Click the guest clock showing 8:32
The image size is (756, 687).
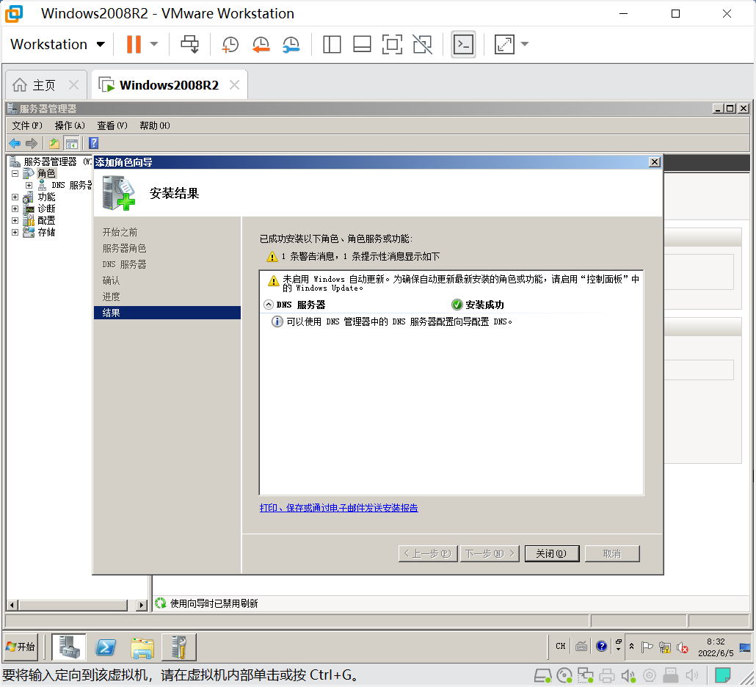[x=716, y=647]
